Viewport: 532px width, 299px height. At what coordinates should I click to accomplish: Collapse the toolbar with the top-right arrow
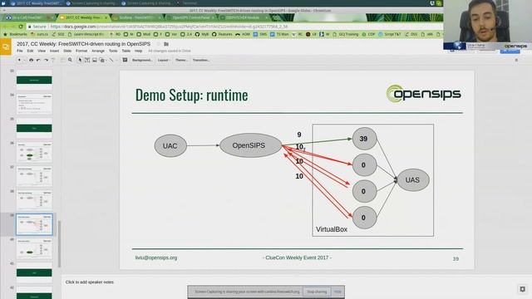pos(516,60)
